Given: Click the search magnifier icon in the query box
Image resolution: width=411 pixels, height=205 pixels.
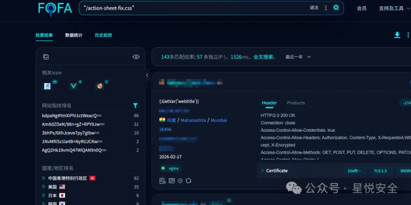Looking at the screenshot, I should click(336, 8).
